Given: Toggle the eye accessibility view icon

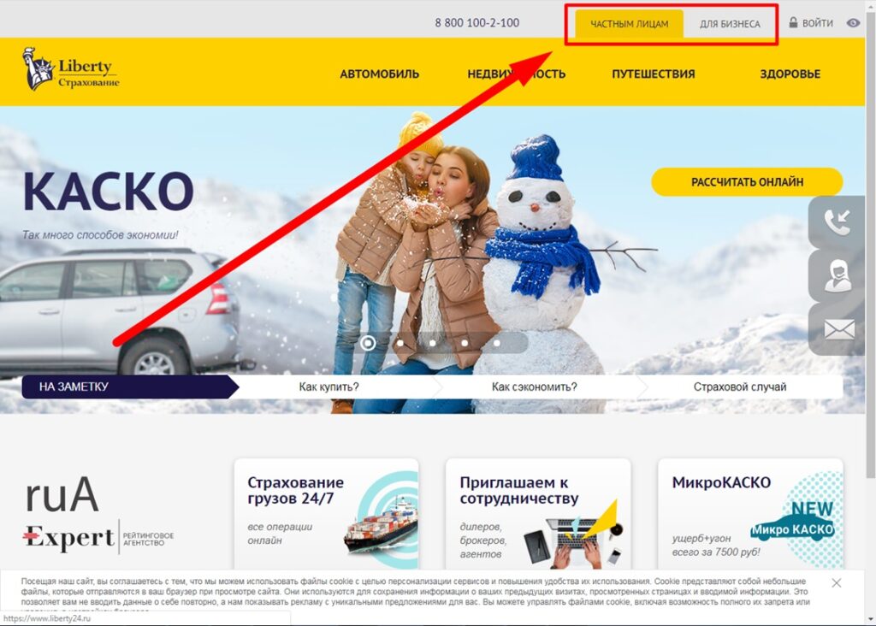Looking at the screenshot, I should tap(853, 23).
